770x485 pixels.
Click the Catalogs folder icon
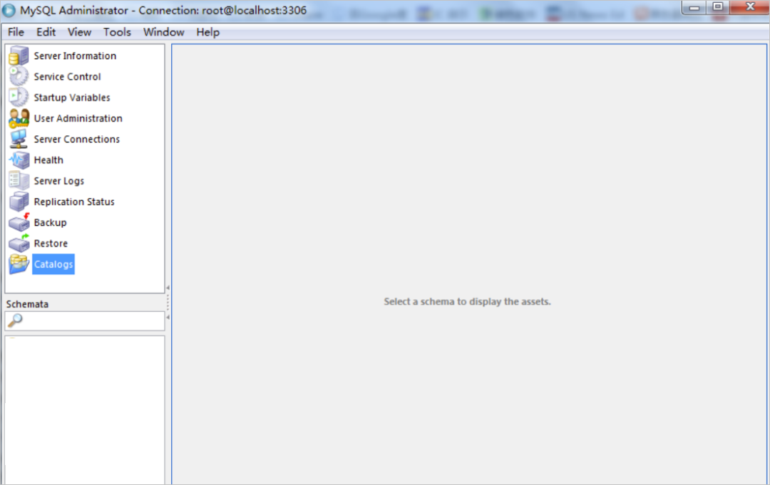pyautogui.click(x=19, y=264)
